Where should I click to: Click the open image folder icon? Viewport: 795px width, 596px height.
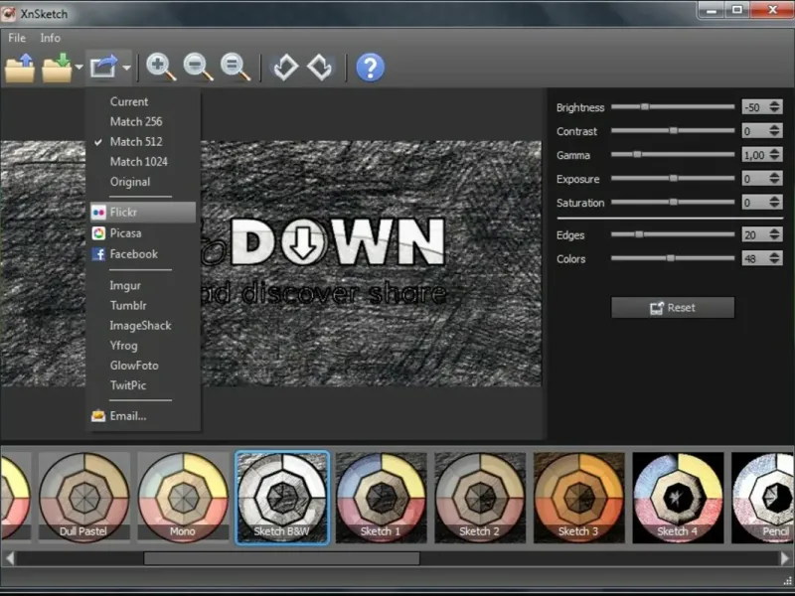(20, 68)
